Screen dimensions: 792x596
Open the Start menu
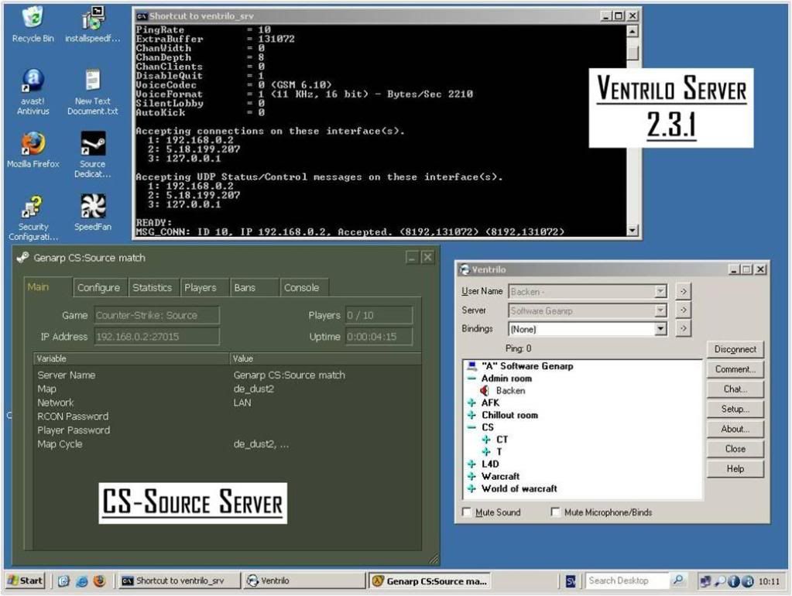click(26, 581)
